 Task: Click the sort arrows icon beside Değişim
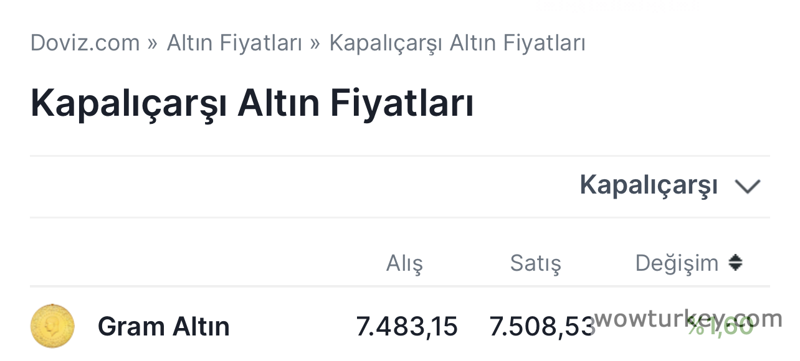tap(735, 263)
